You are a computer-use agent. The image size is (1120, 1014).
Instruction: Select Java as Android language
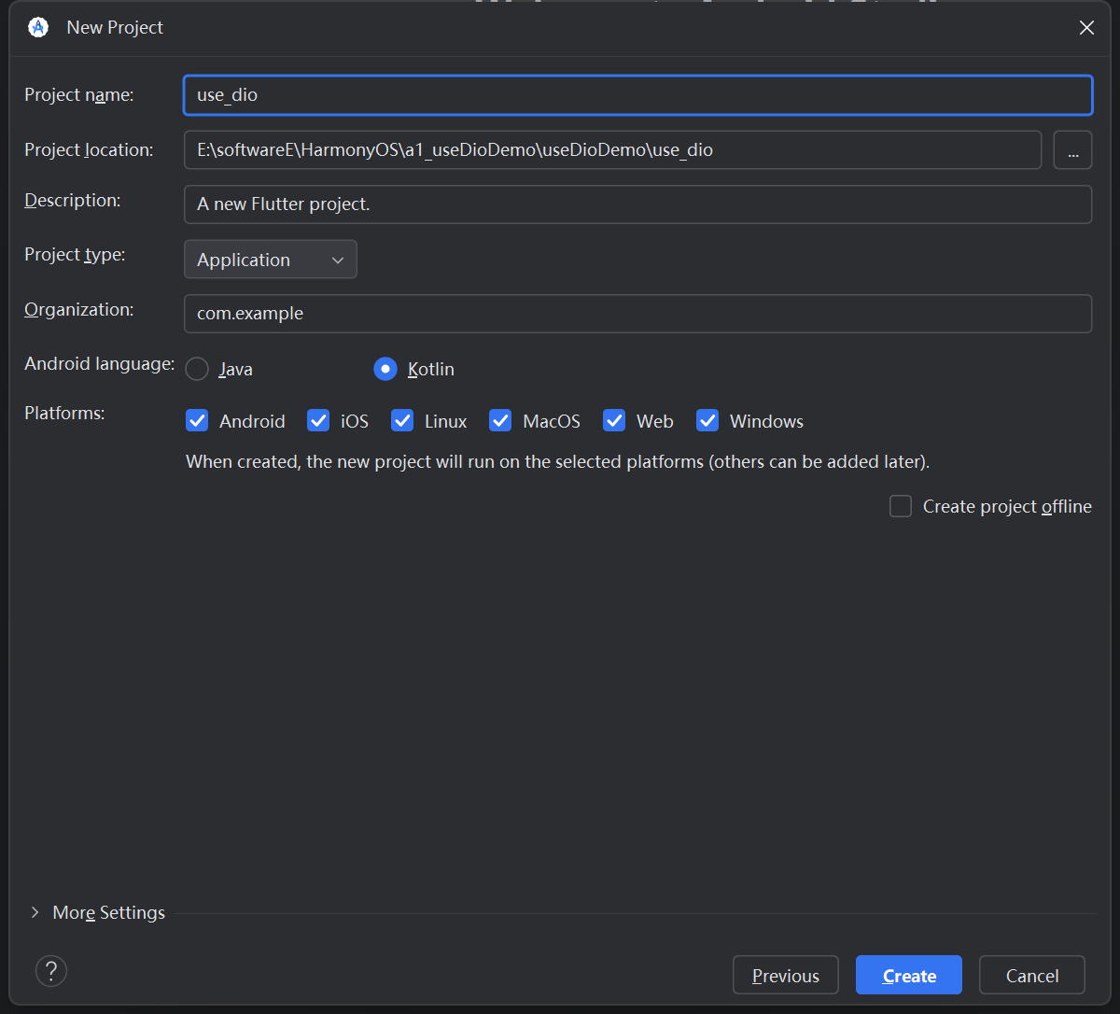197,369
